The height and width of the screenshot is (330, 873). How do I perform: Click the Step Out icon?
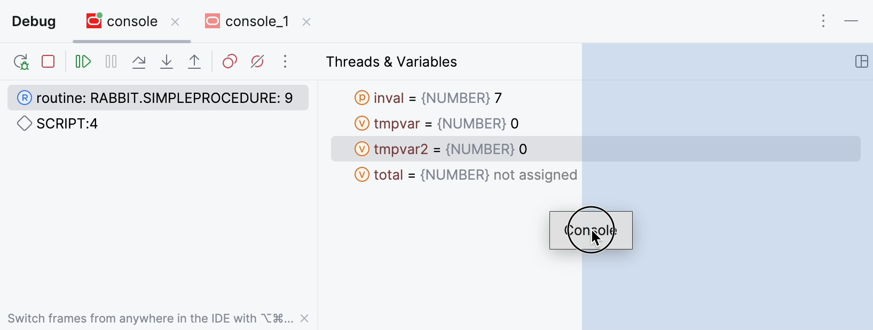pyautogui.click(x=194, y=62)
